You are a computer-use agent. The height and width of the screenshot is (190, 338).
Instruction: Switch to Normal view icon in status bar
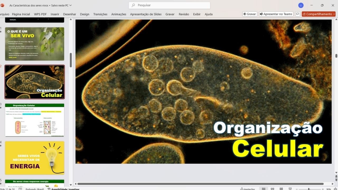(x=263, y=189)
